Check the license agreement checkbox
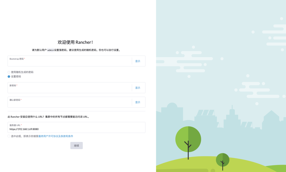This screenshot has height=172, width=286. (x=9, y=136)
